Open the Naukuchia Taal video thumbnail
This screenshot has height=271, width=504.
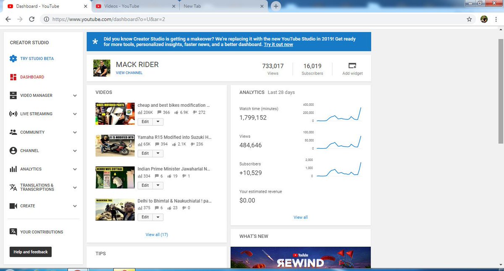(115, 209)
